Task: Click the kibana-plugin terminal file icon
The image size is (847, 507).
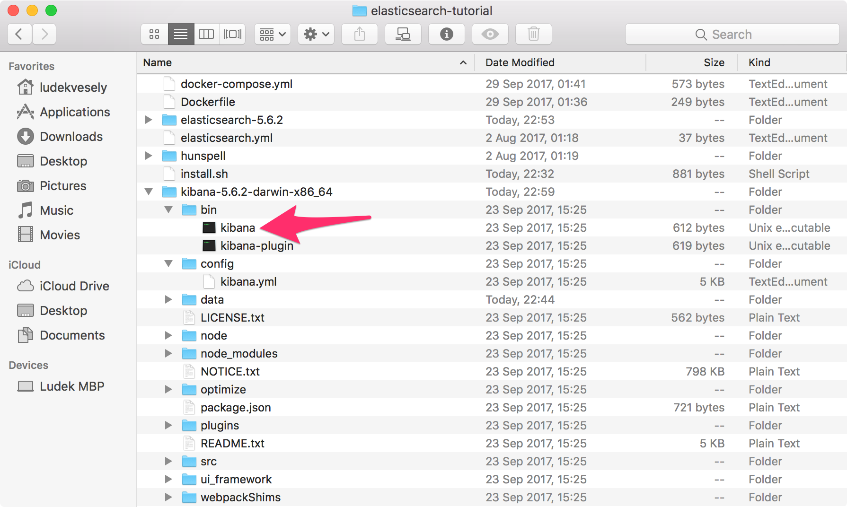Action: pos(209,245)
